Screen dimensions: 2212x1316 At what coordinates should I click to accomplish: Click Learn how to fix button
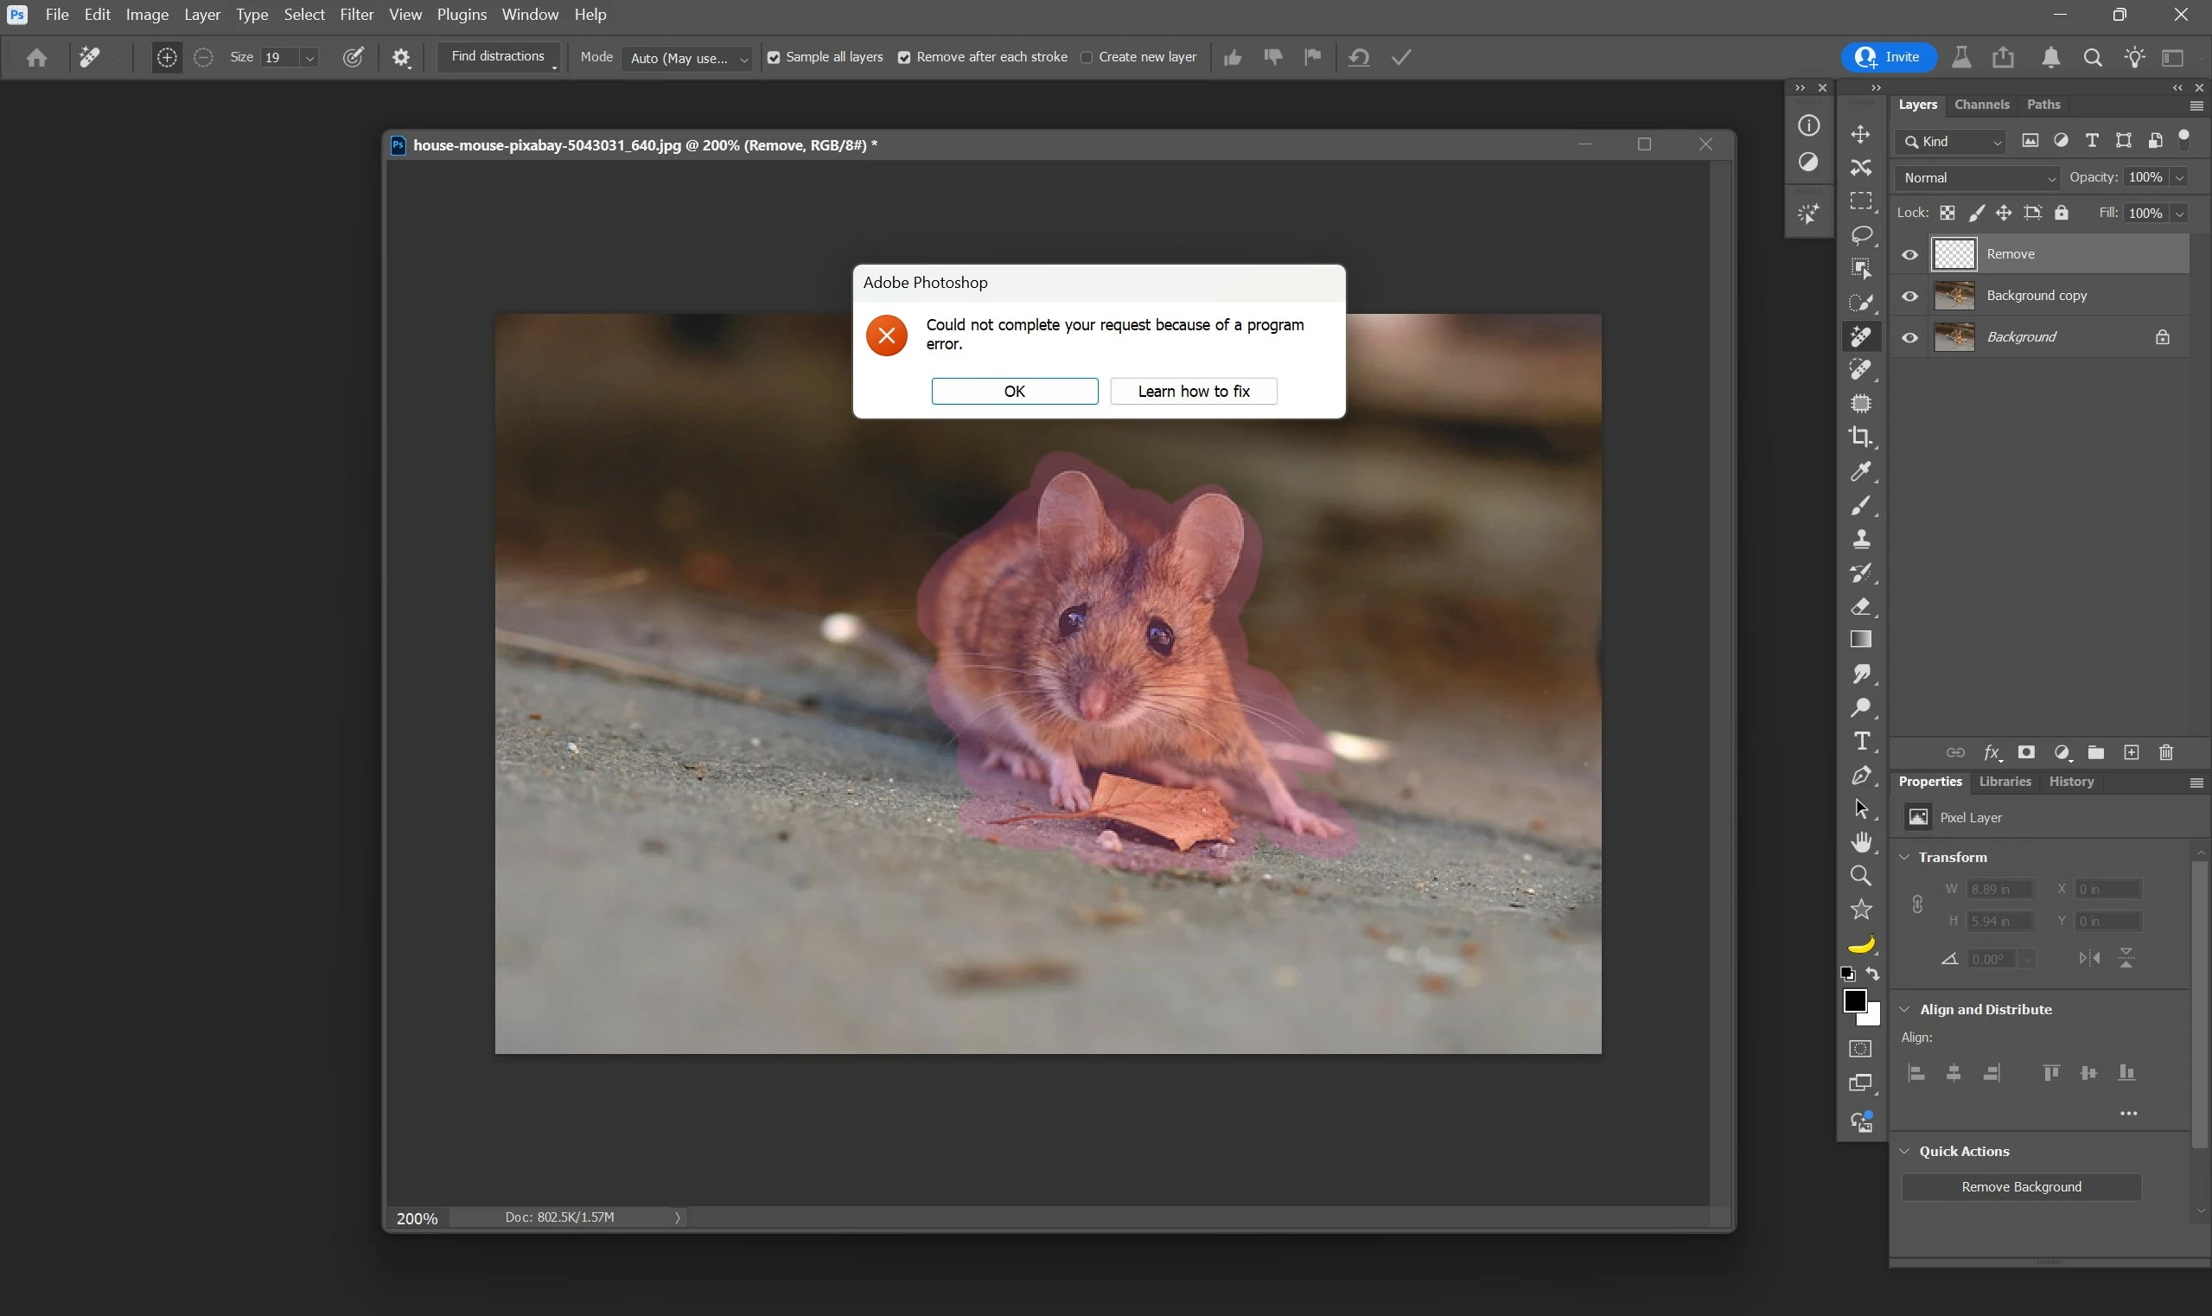tap(1193, 391)
